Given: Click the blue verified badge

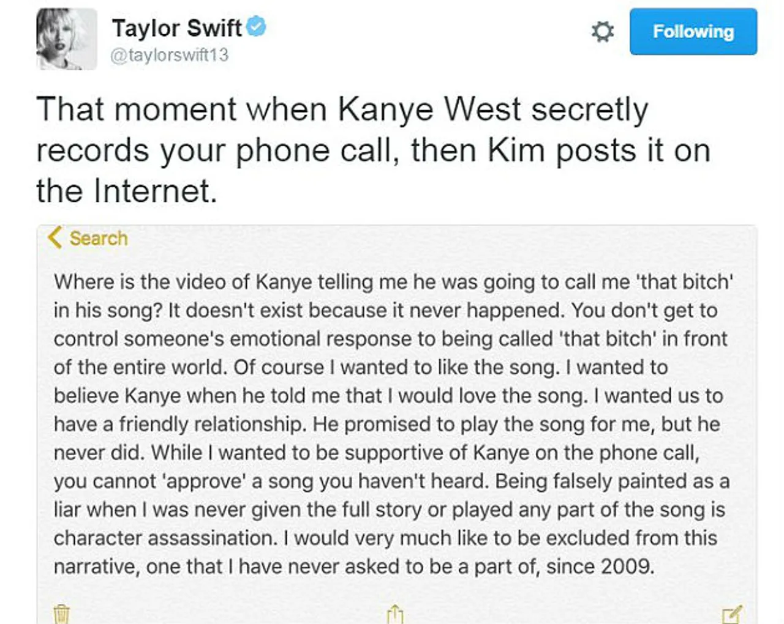Looking at the screenshot, I should coord(256,27).
